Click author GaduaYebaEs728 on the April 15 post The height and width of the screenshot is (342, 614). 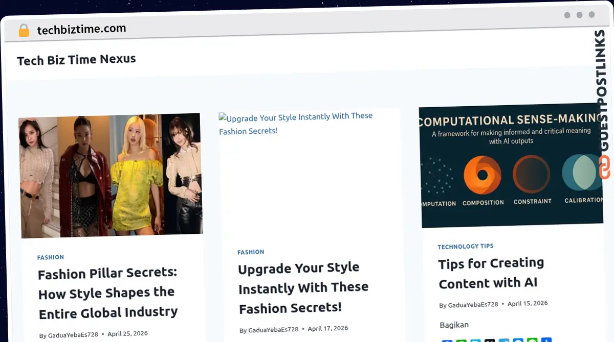point(473,305)
